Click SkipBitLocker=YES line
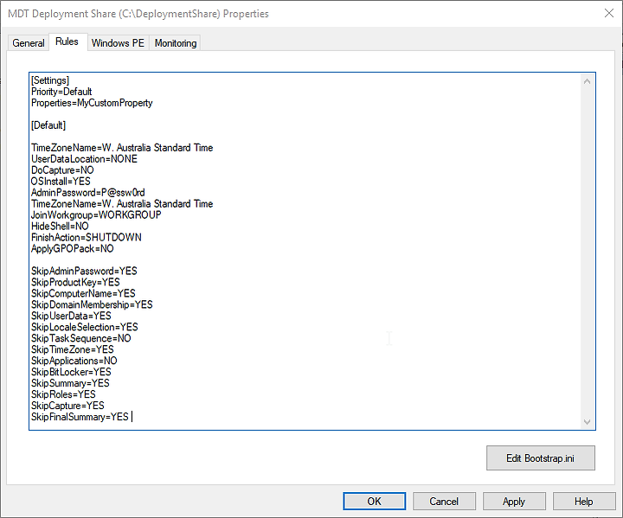 [x=71, y=372]
